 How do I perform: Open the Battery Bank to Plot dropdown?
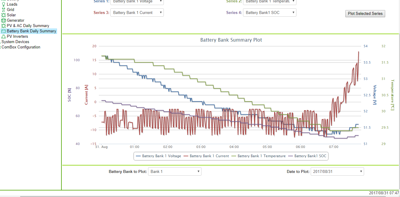point(175,171)
